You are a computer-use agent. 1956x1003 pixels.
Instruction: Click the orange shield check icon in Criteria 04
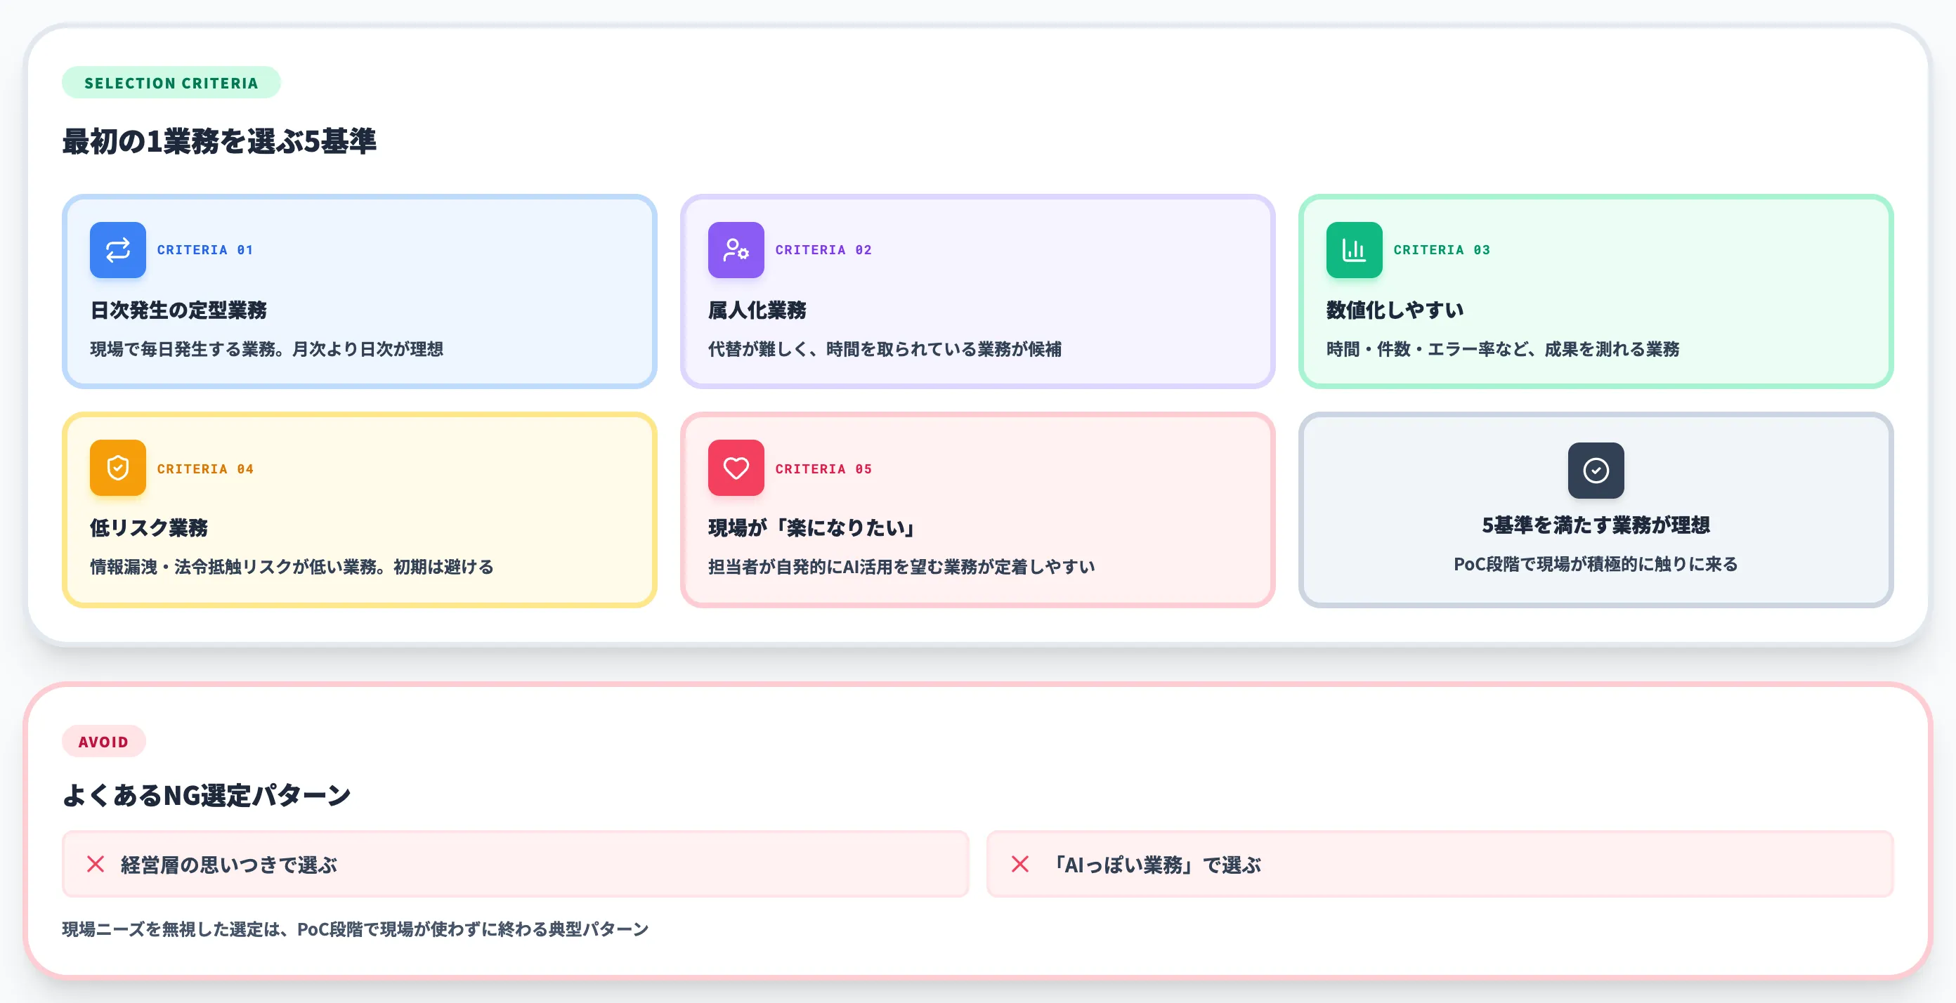pyautogui.click(x=118, y=468)
